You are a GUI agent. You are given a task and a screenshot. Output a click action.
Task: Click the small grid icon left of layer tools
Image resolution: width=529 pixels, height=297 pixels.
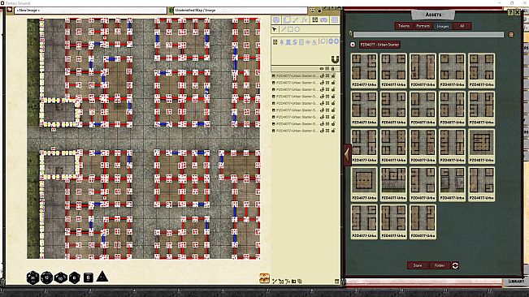pyautogui.click(x=275, y=41)
